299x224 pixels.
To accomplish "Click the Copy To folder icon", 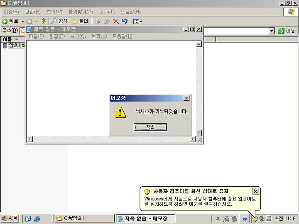I will pos(107,21).
